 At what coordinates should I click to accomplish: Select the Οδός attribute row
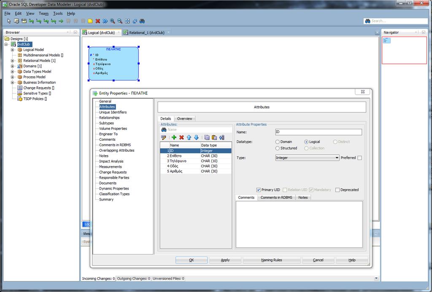tap(196, 166)
